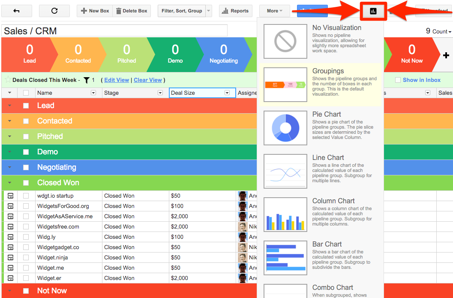Choose the Line Chart visualization
Viewport: 453px width, 298px height.
click(x=321, y=171)
